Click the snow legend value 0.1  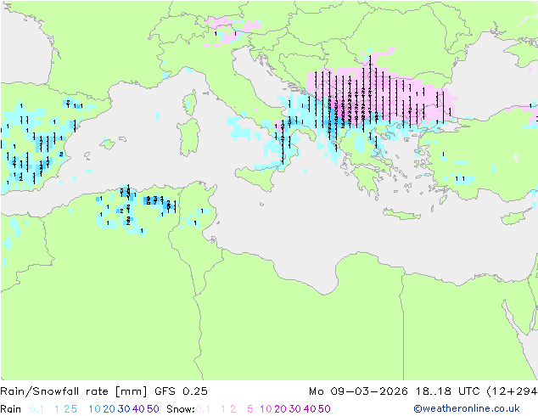coord(203,409)
